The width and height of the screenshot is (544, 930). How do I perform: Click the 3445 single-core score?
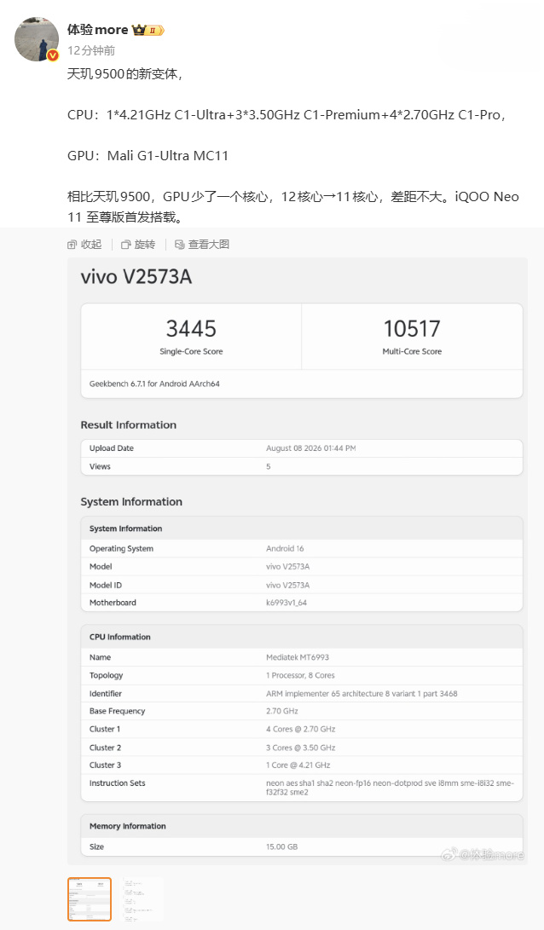click(x=191, y=328)
